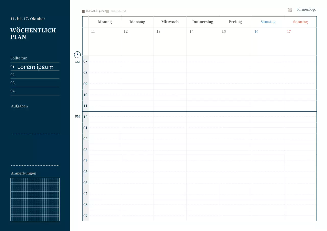Click the 'Lorem ipsum' to-do entry
This screenshot has width=327, height=231.
pos(35,67)
